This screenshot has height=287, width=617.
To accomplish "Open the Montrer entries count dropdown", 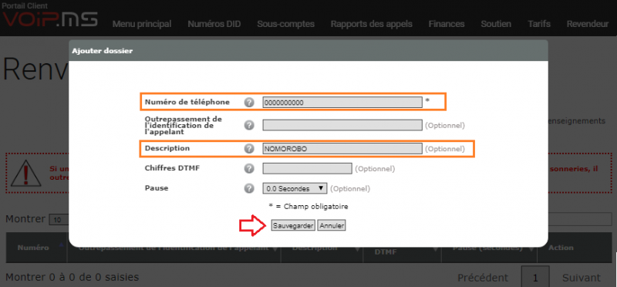I will tap(59, 220).
